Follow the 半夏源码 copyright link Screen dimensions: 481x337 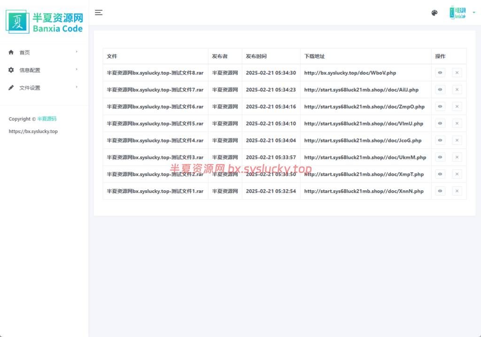click(x=47, y=119)
